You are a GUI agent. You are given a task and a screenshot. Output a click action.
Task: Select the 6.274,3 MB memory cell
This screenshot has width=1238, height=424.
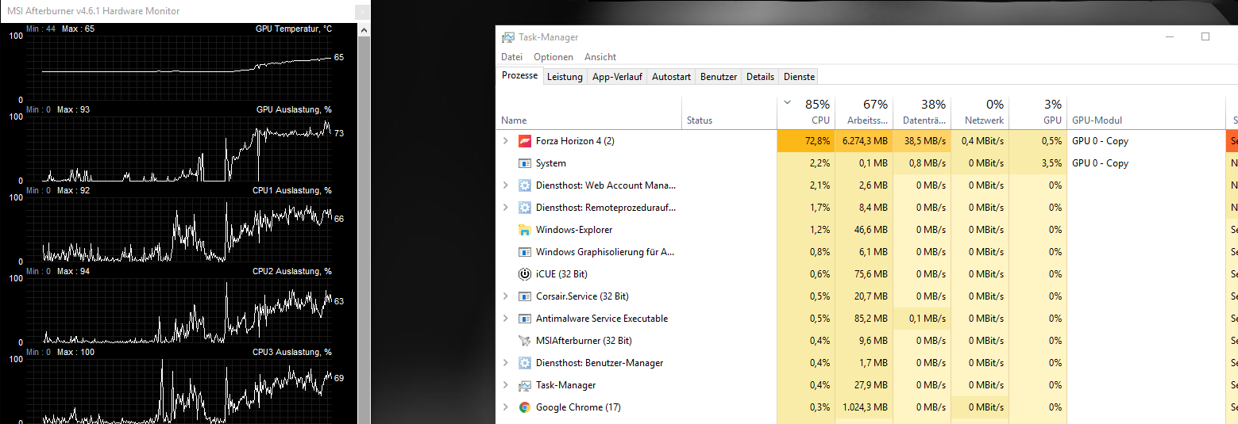(864, 141)
